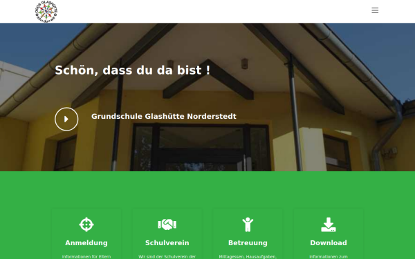Open the Betreuung card heading
The height and width of the screenshot is (259, 415).
click(x=248, y=242)
